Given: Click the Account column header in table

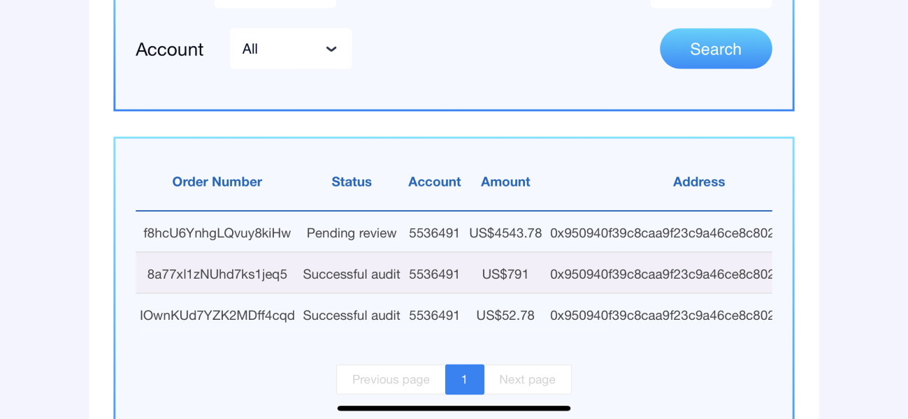Looking at the screenshot, I should (x=434, y=182).
